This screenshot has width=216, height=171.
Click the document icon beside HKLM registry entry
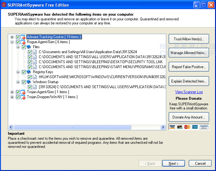click(35, 77)
